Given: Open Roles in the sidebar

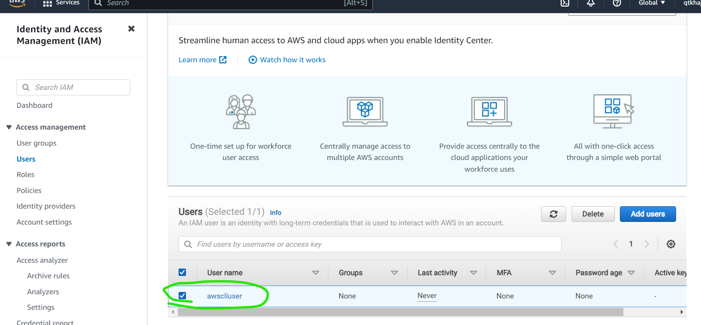Looking at the screenshot, I should click(25, 175).
